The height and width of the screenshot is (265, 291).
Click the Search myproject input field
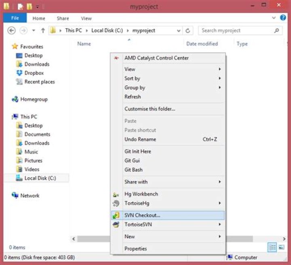[236, 31]
